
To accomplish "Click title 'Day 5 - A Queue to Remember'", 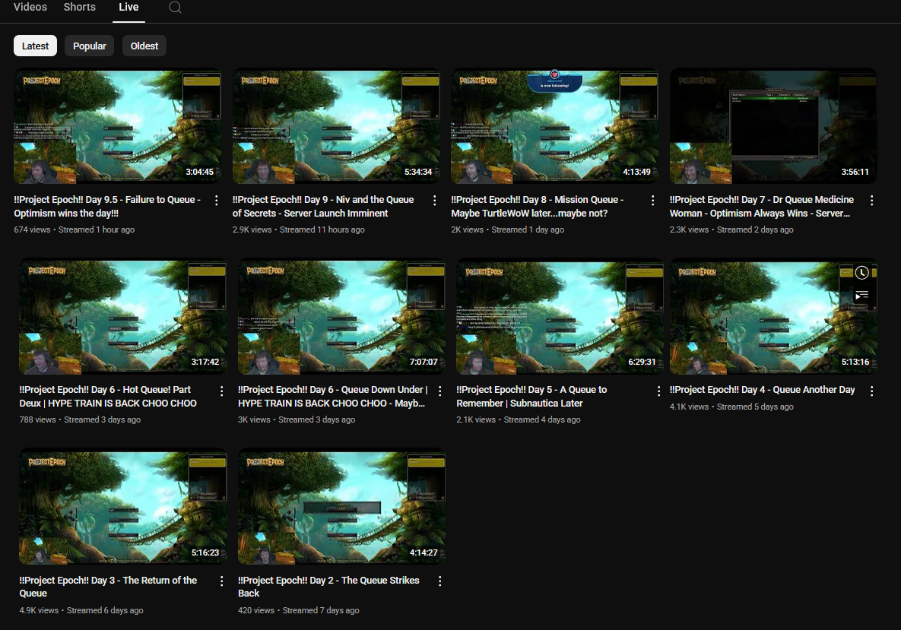I will pos(531,396).
